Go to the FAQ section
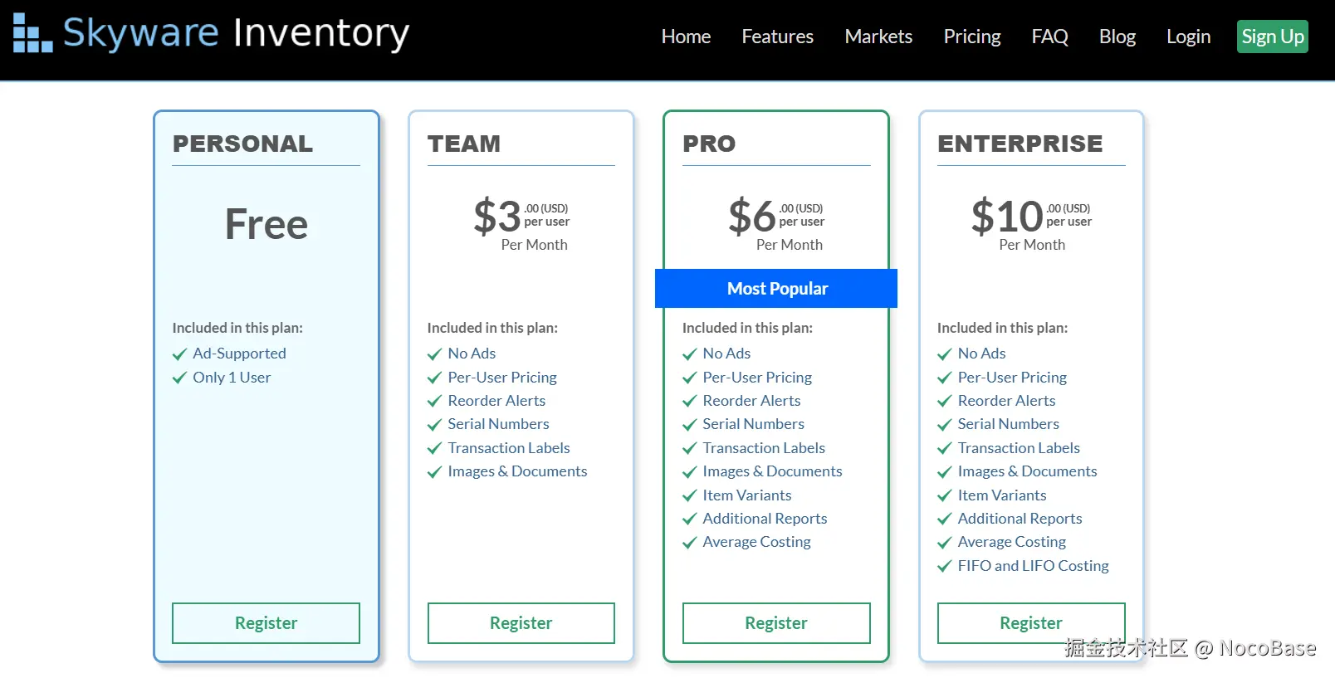 pos(1049,37)
